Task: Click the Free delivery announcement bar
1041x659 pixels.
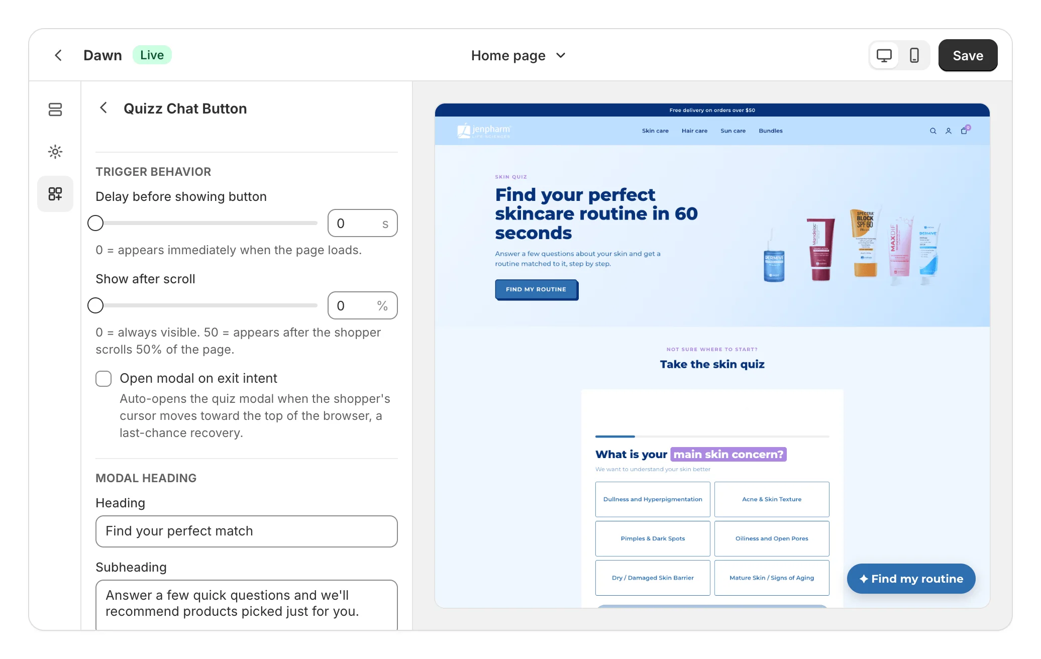Action: click(712, 110)
